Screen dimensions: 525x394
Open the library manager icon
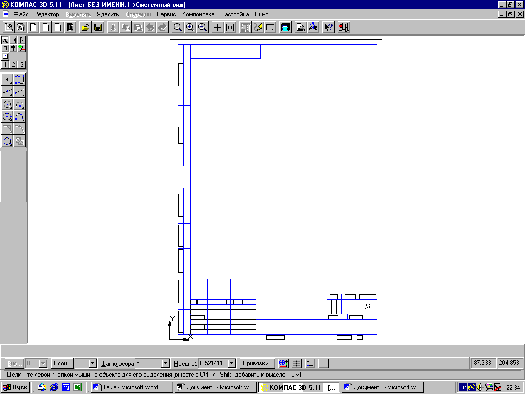(x=285, y=27)
